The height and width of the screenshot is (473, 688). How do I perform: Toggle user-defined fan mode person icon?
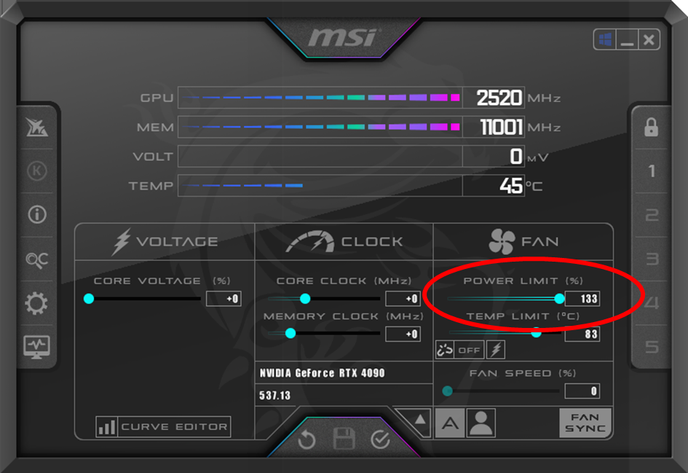pyautogui.click(x=481, y=423)
